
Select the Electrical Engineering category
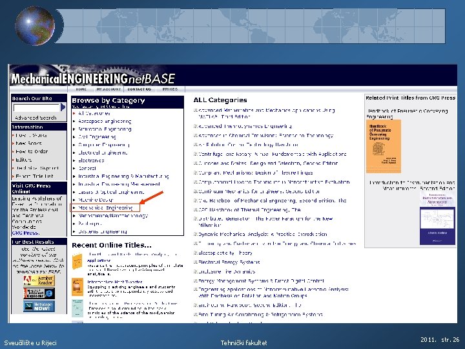click(103, 153)
